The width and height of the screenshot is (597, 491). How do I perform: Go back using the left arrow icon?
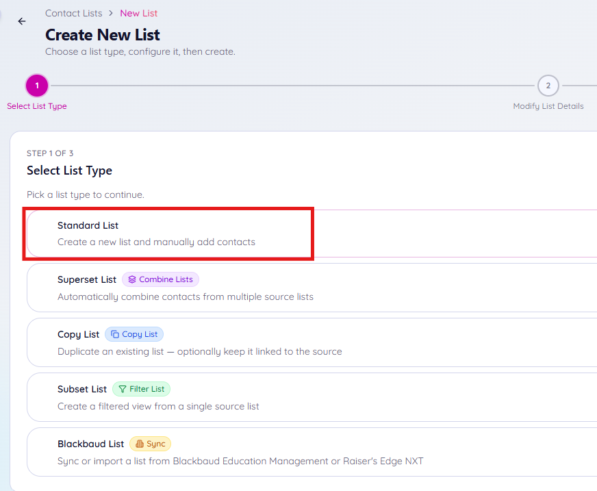22,21
